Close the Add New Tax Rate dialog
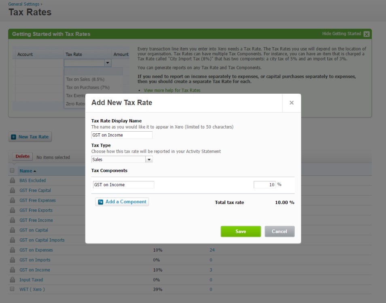This screenshot has width=386, height=303. tap(291, 103)
